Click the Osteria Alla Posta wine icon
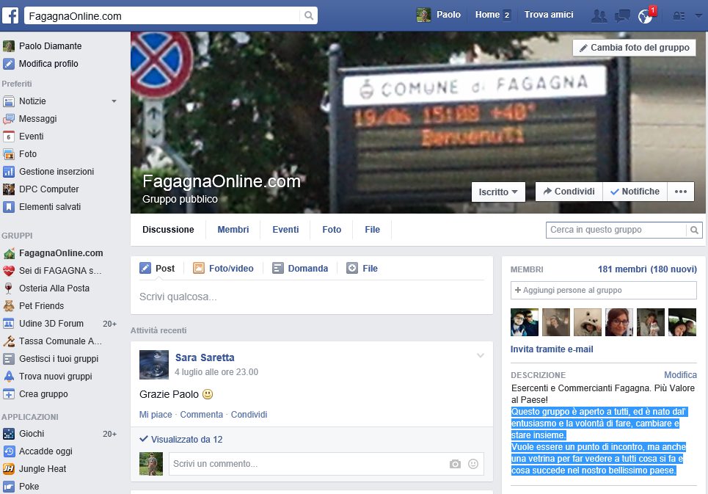 click(x=9, y=288)
